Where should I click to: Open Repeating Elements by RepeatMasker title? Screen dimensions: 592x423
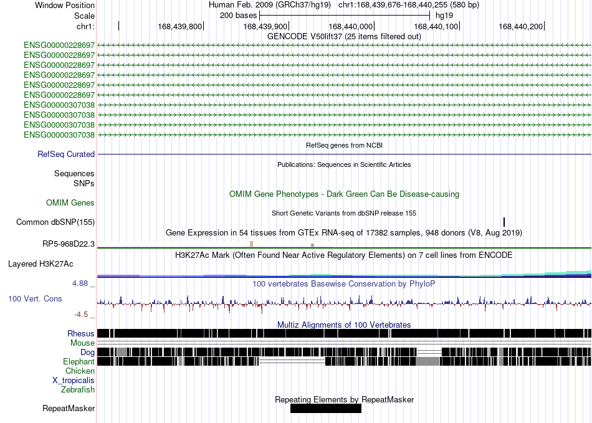coord(344,399)
